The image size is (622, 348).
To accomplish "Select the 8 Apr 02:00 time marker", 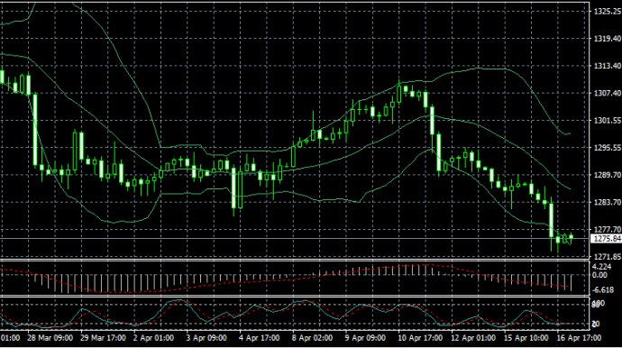I will 312,338.
